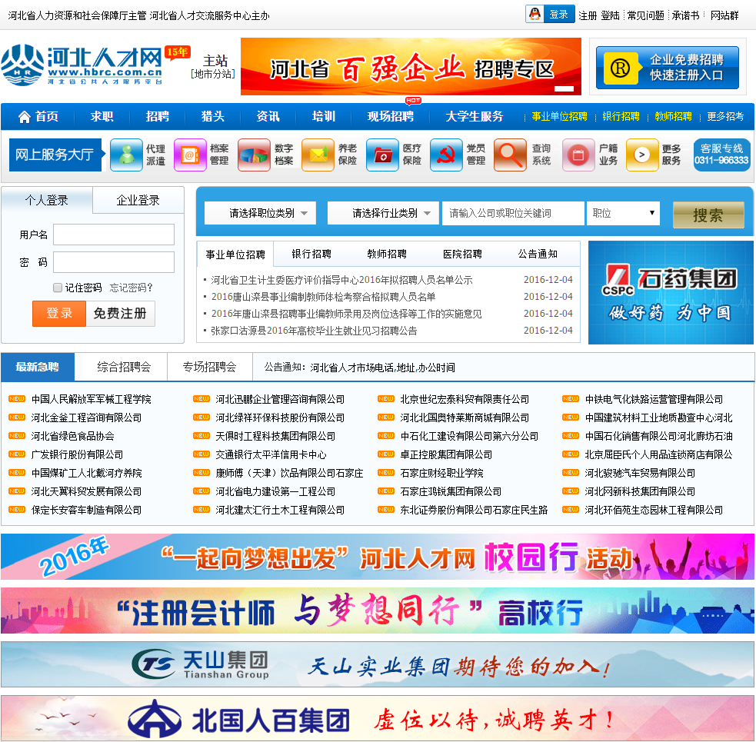Open the yellow 事业单位招聘 nav link
The image size is (756, 742).
559,117
